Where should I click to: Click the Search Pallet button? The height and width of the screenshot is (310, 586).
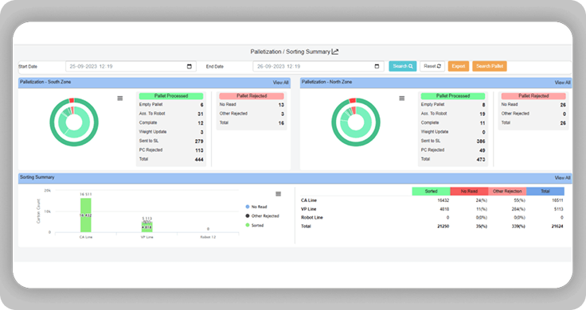coord(490,66)
